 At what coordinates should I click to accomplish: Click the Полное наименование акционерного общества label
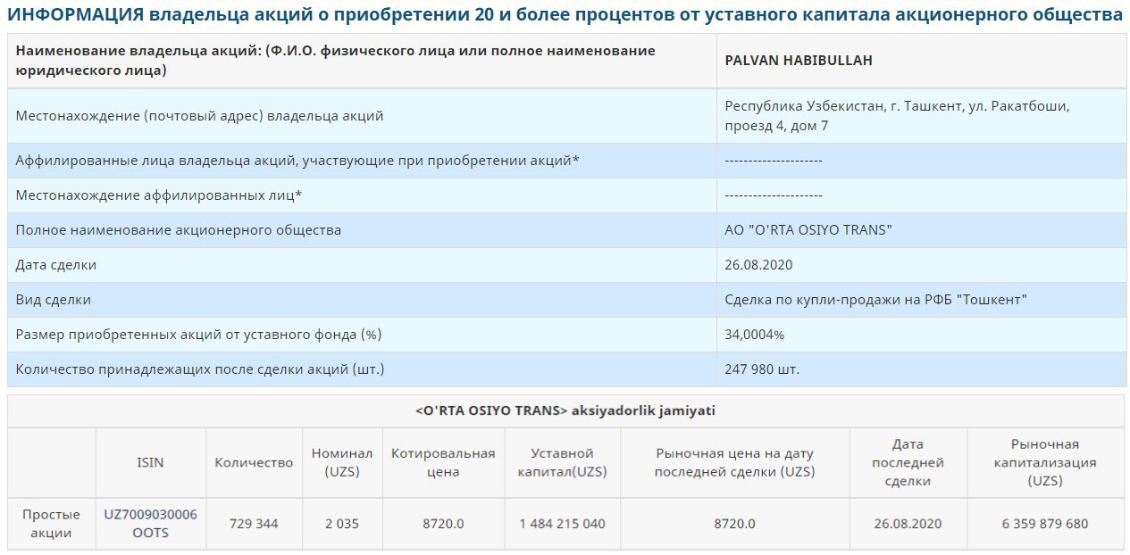point(179,230)
